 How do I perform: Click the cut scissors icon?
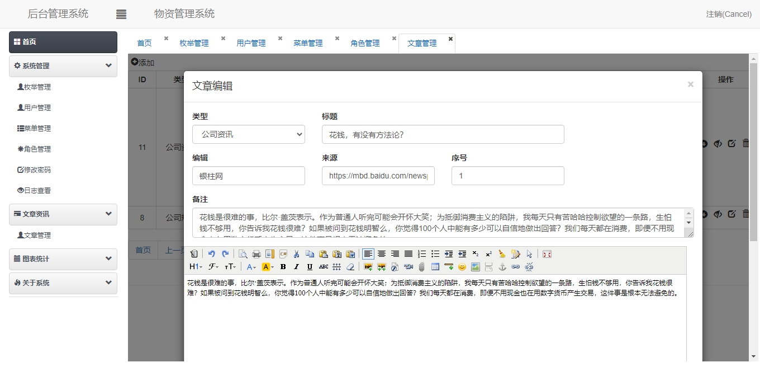pyautogui.click(x=296, y=254)
